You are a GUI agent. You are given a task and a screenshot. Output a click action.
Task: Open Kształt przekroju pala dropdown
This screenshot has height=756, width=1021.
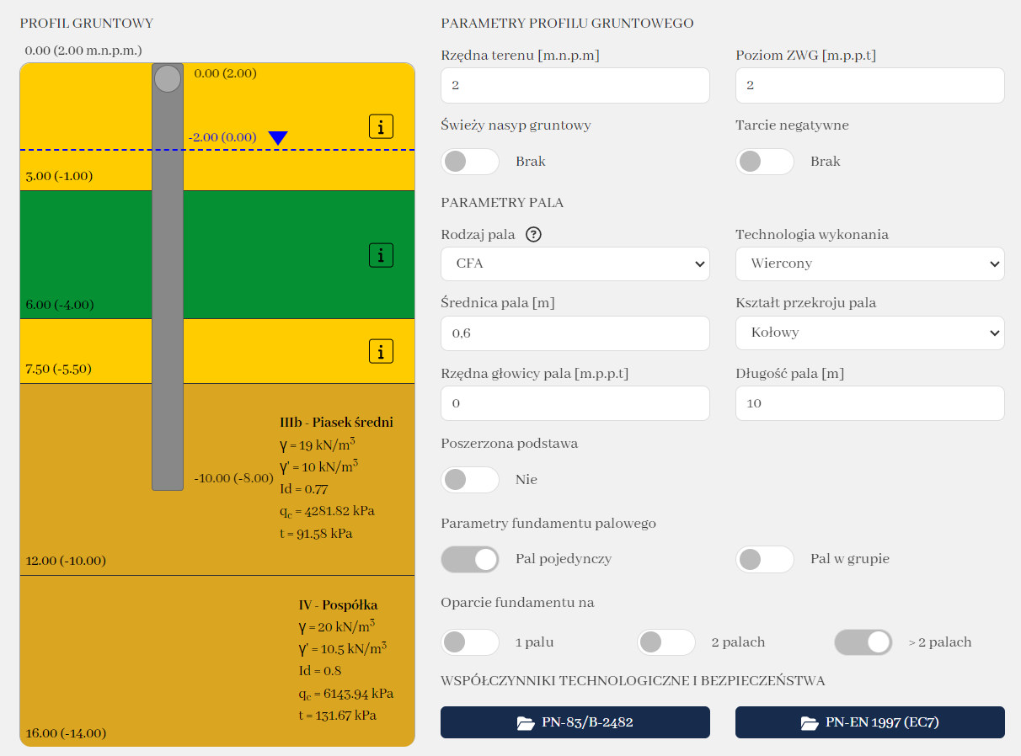[x=869, y=333]
